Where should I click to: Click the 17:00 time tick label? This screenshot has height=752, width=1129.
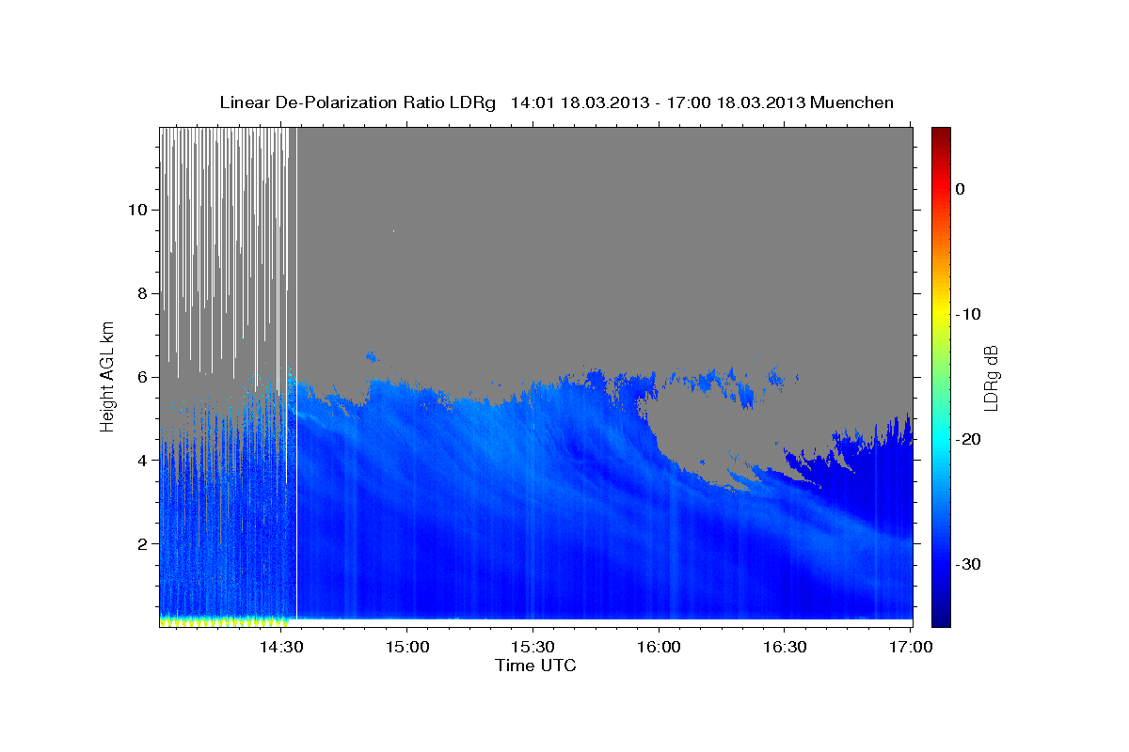[911, 647]
